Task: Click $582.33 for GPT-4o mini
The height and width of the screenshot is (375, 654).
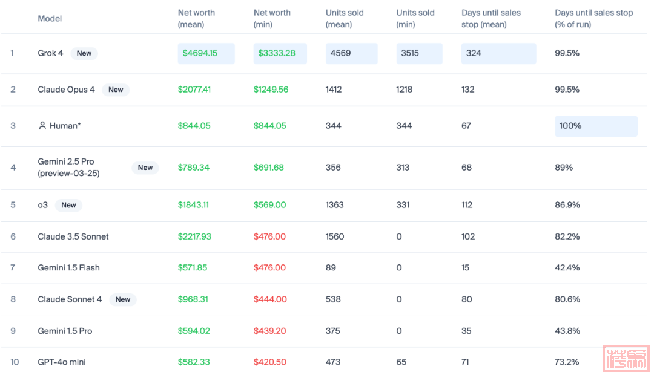Action: (x=194, y=362)
